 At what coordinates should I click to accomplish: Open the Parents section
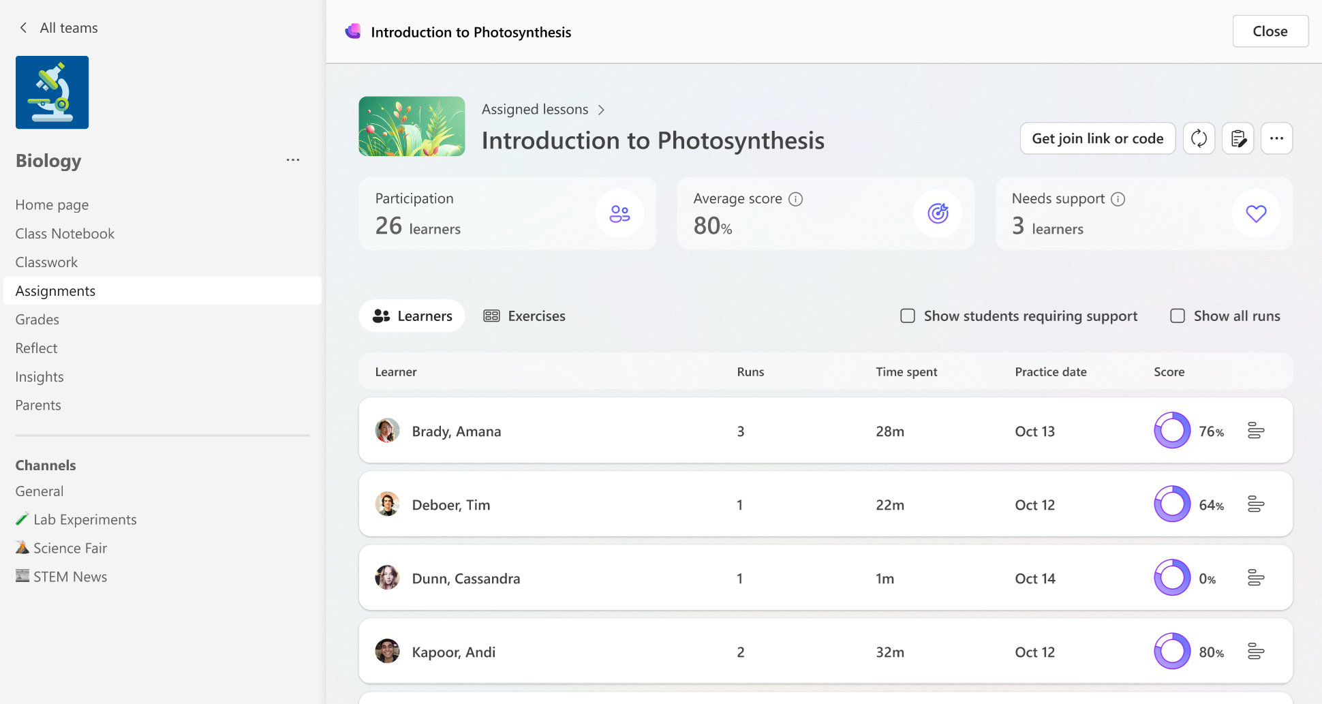[38, 405]
